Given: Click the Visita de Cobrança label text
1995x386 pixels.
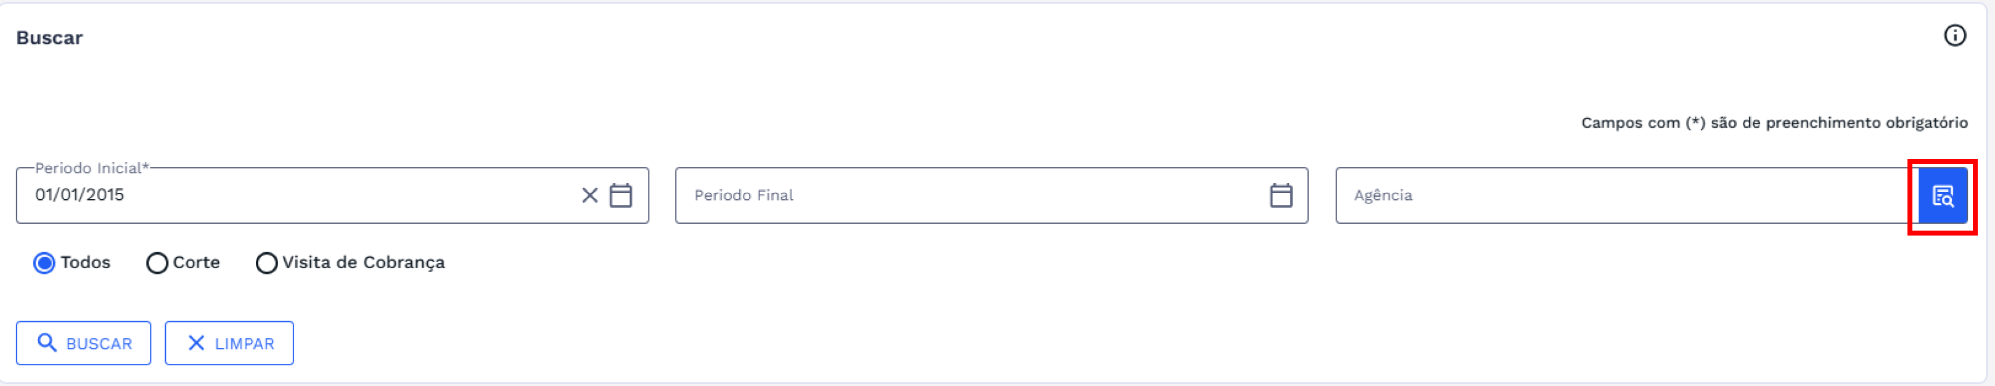Looking at the screenshot, I should tap(363, 262).
